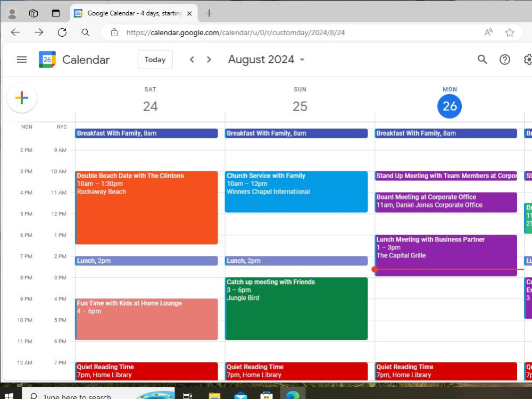Viewport: 532px width, 399px height.
Task: Open File Explorer from taskbar
Action: 214,396
